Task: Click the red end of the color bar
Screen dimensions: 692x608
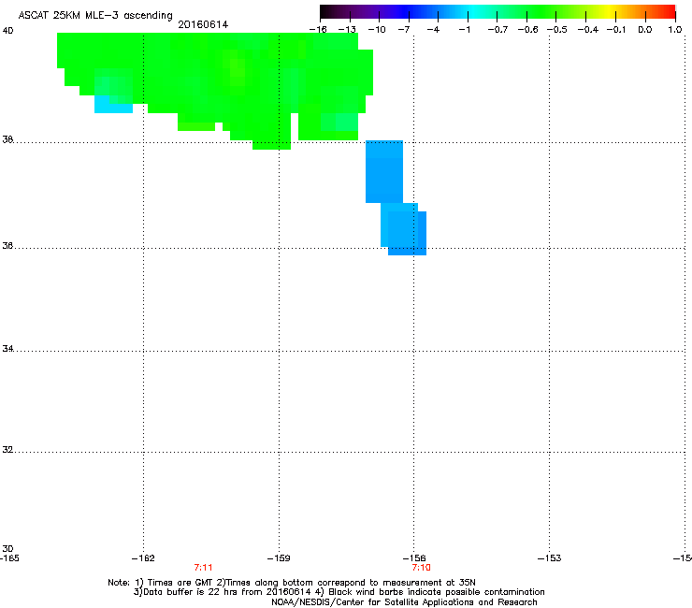Action: click(667, 12)
